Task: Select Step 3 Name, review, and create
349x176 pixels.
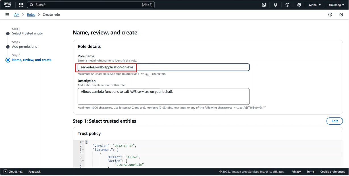Action: [32, 60]
